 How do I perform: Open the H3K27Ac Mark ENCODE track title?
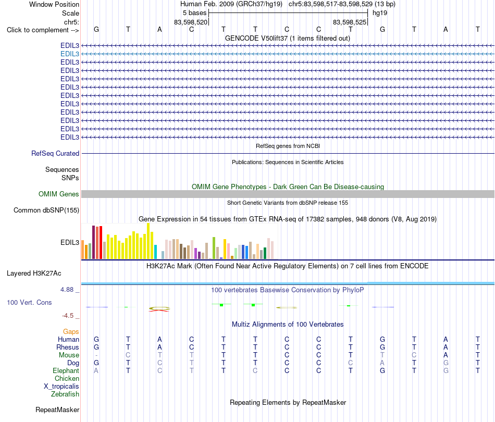[288, 266]
